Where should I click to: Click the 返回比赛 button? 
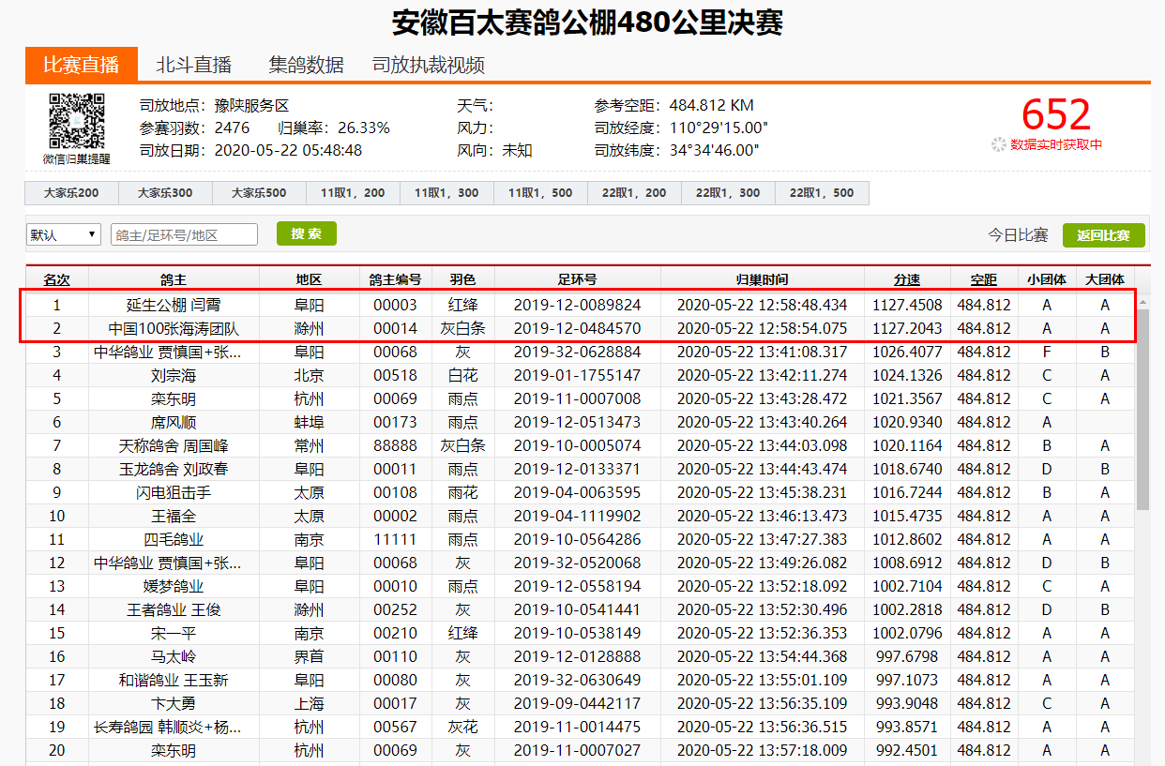click(1103, 235)
